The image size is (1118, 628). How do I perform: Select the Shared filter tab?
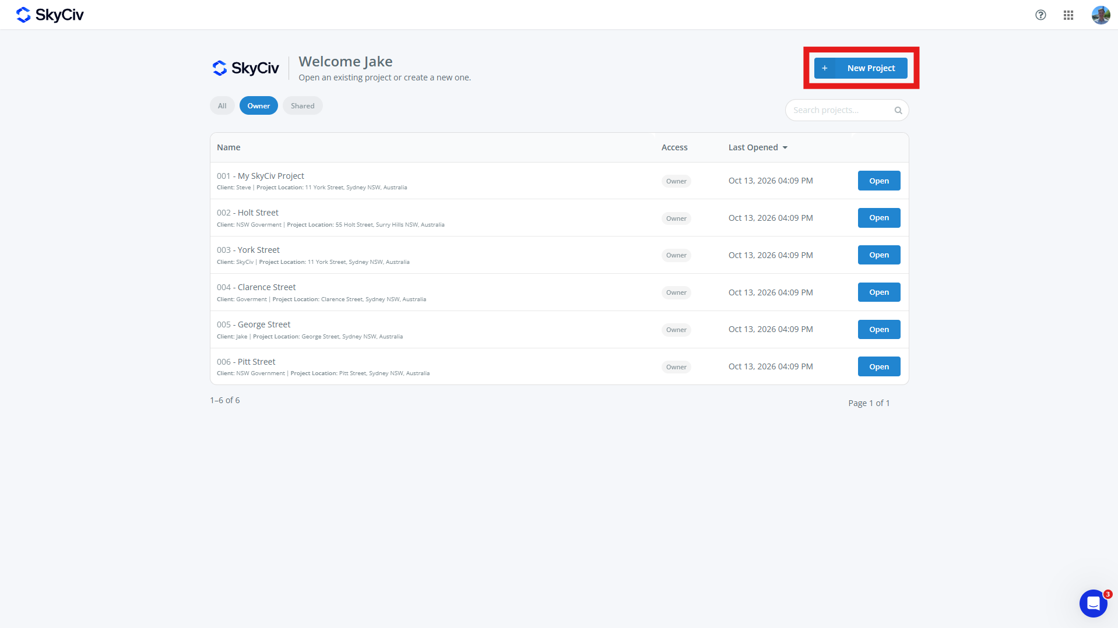303,105
